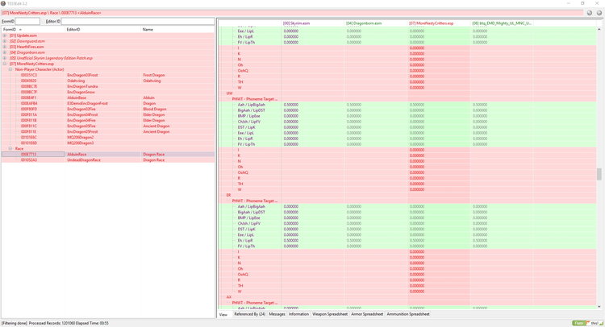Select the MQ206Dragon2 record

tap(108, 137)
